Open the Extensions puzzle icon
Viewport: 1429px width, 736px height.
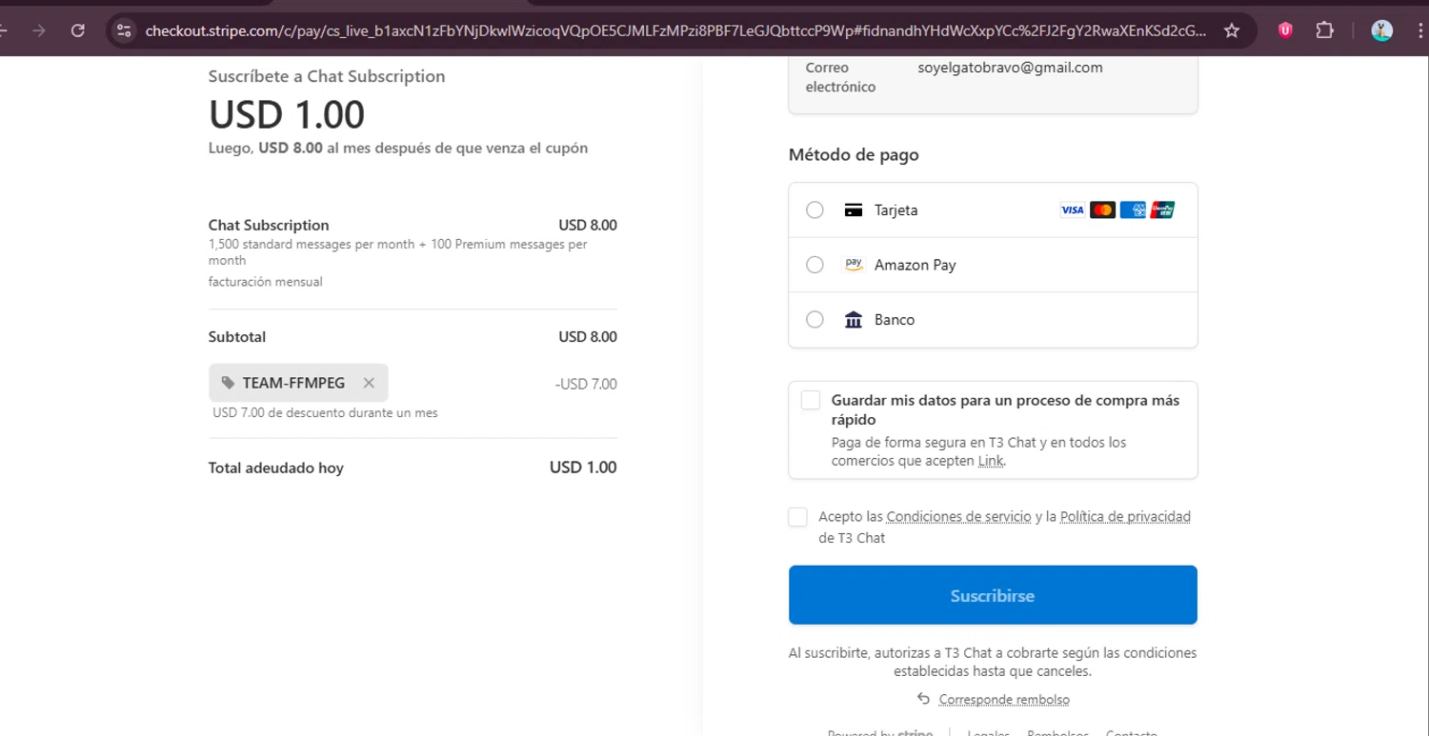point(1324,30)
